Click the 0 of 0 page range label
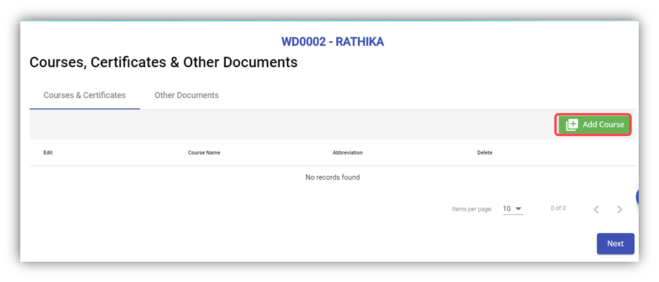This screenshot has width=659, height=282. [x=558, y=208]
